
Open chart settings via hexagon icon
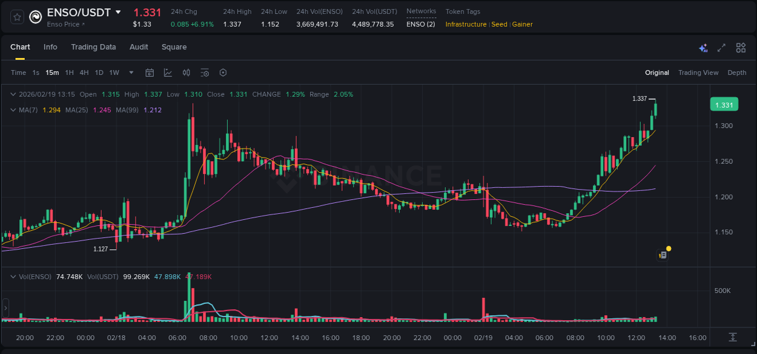223,72
